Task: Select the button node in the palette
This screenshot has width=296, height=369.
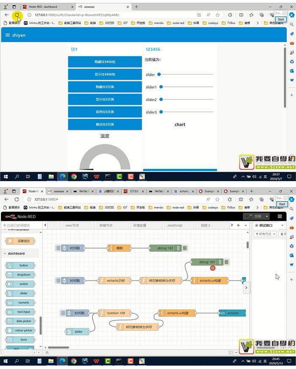Action: 20,265
